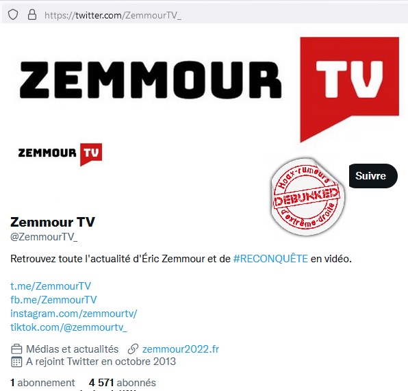The image size is (408, 391).
Task: Open the fb.me/ZemmourTV Facebook link
Action: pos(53,300)
